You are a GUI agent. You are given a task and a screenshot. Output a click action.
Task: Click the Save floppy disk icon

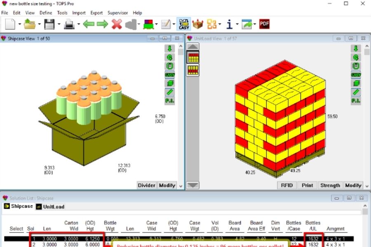[49, 24]
